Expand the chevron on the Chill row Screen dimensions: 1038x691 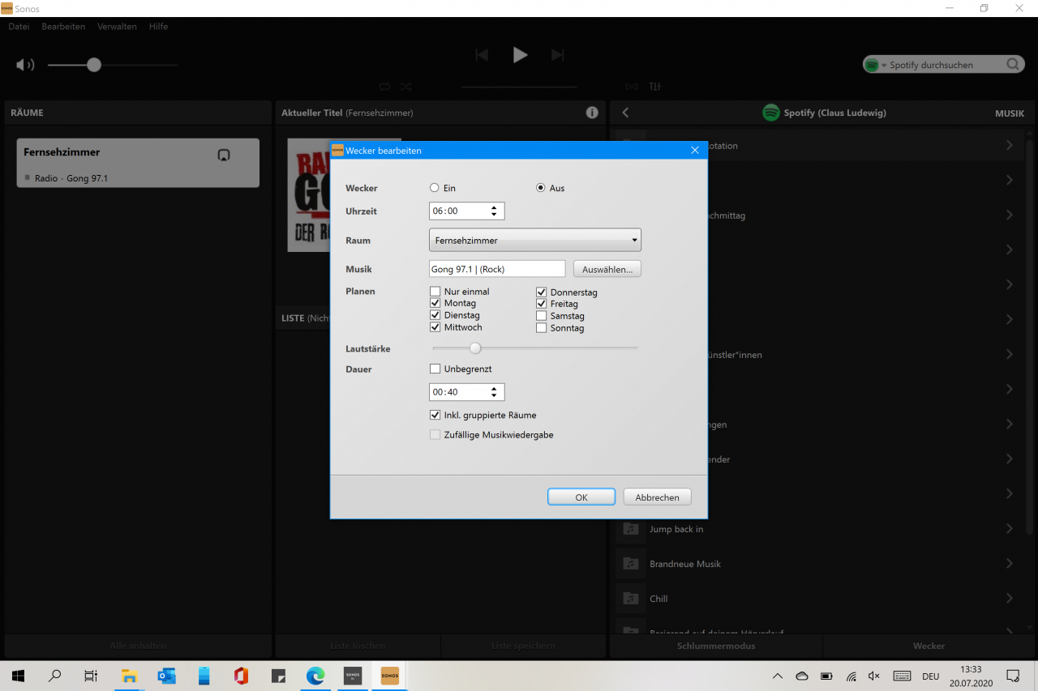click(1010, 599)
